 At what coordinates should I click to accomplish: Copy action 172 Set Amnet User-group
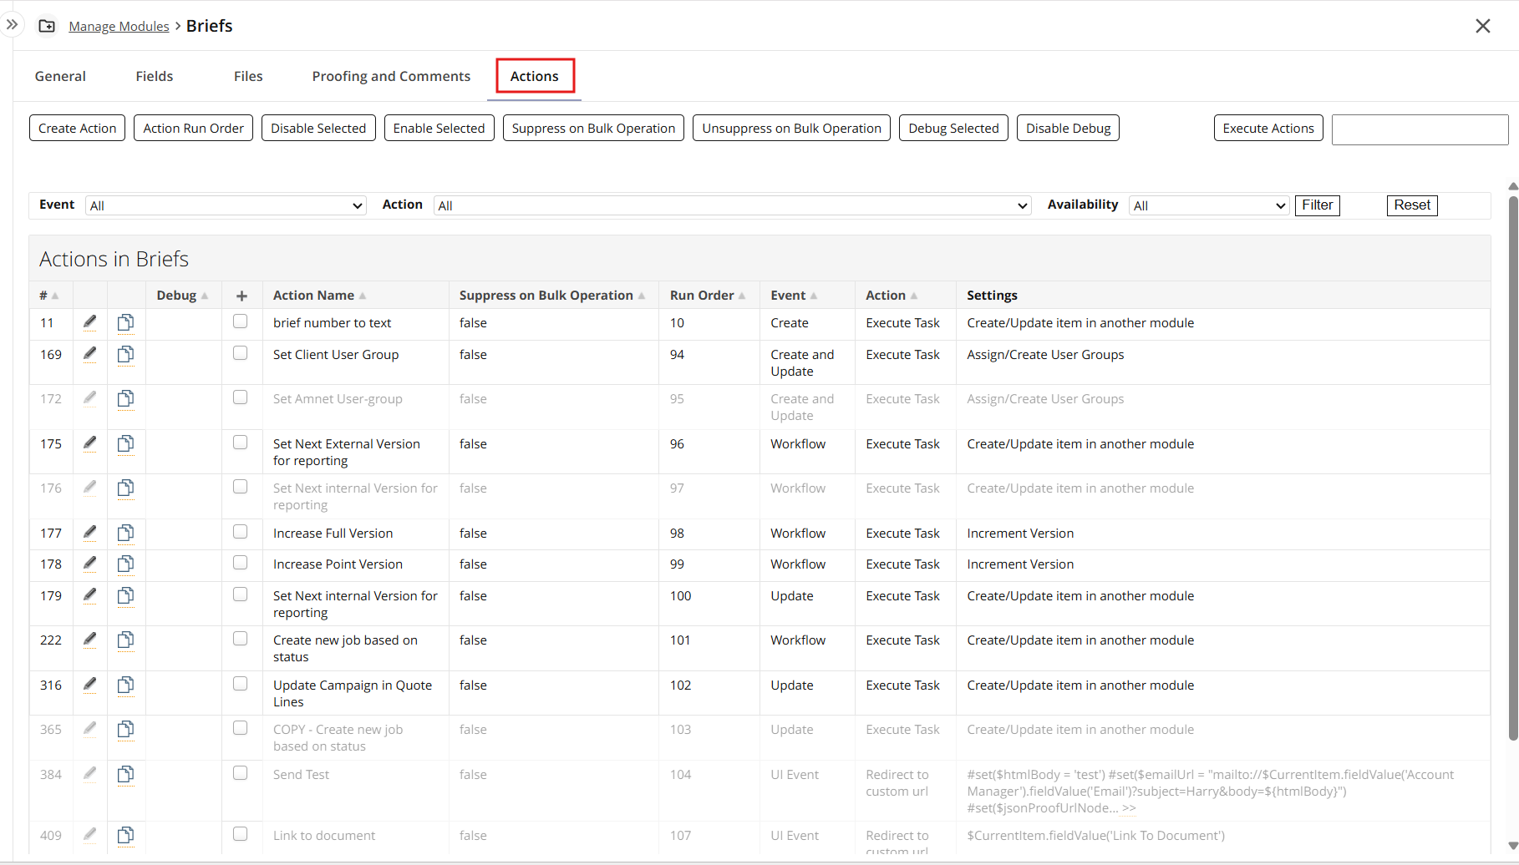tap(125, 398)
